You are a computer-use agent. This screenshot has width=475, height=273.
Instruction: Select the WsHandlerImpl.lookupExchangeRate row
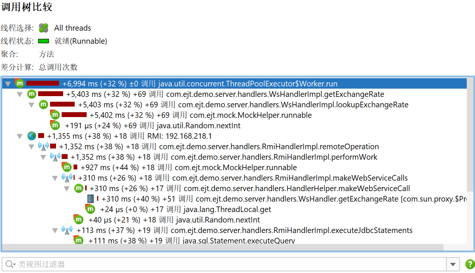click(243, 104)
